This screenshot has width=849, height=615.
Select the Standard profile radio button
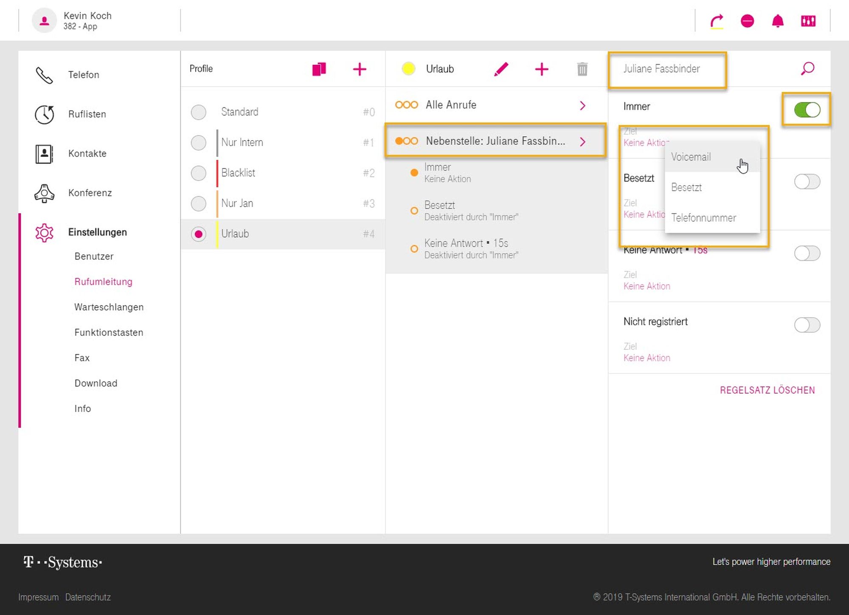coord(198,112)
